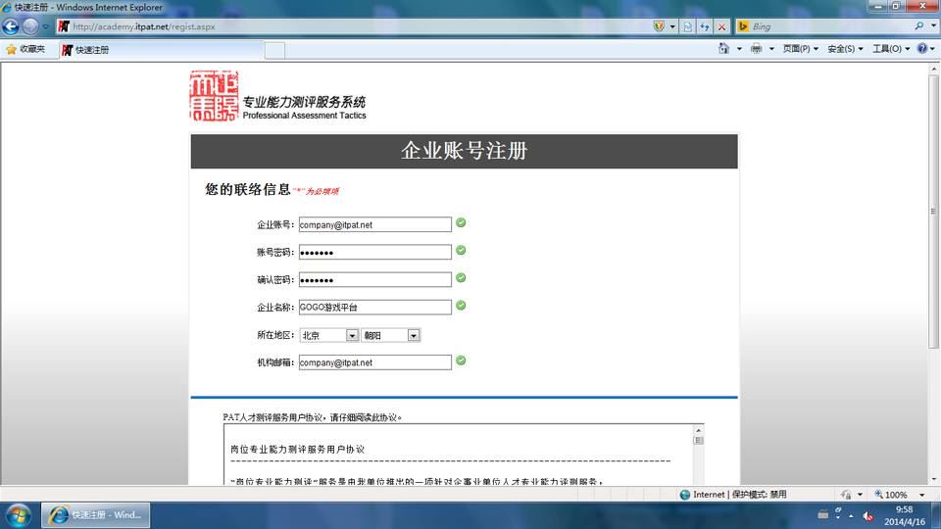Click the 岗位专业能力测评服务用户协议 heading text
The width and height of the screenshot is (941, 529).
tap(298, 450)
